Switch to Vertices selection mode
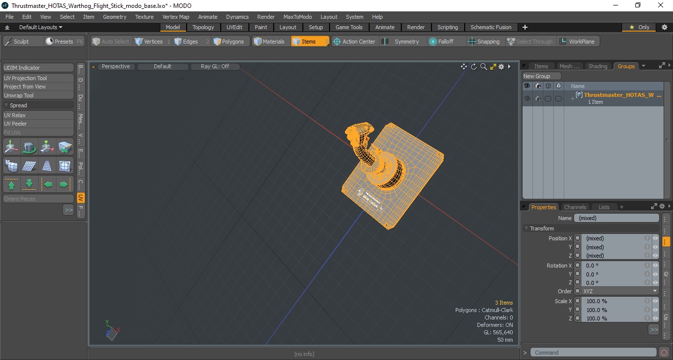Image resolution: width=673 pixels, height=360 pixels. (x=152, y=42)
